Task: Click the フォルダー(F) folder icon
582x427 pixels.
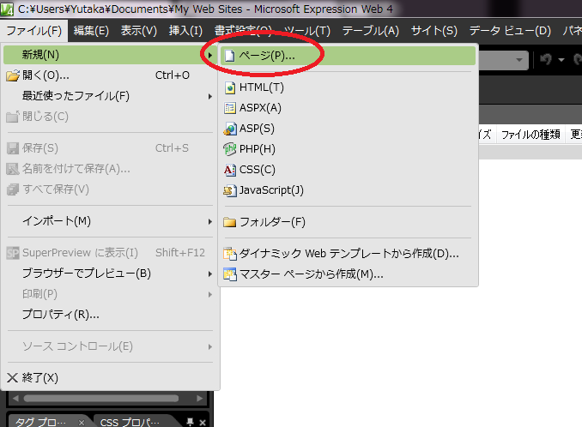Action: tap(230, 222)
